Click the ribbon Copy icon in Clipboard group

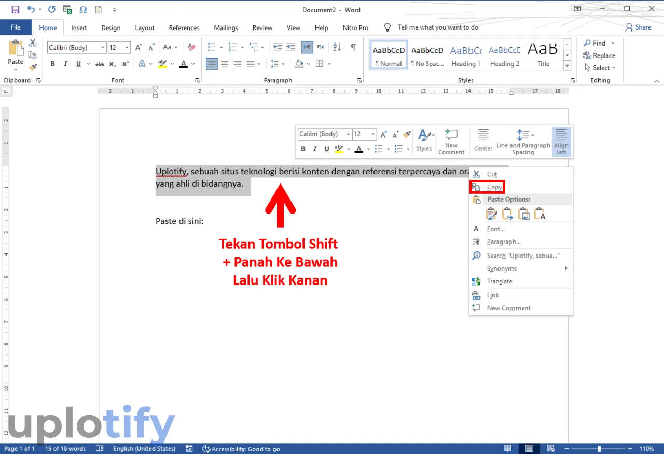pyautogui.click(x=33, y=55)
